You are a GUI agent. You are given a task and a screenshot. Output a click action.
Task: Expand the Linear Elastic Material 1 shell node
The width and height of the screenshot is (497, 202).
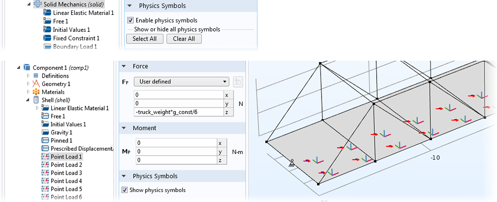coord(37,108)
